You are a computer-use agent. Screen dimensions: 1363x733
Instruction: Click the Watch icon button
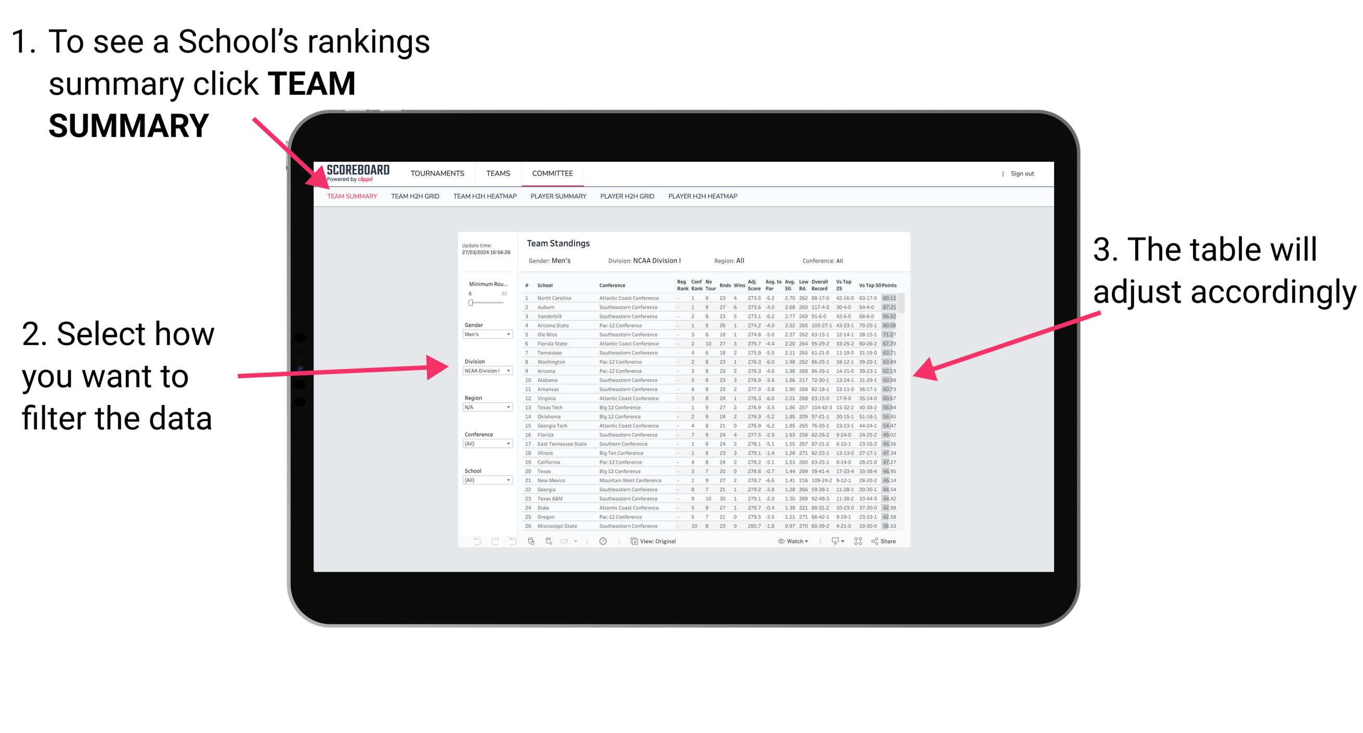tap(779, 542)
